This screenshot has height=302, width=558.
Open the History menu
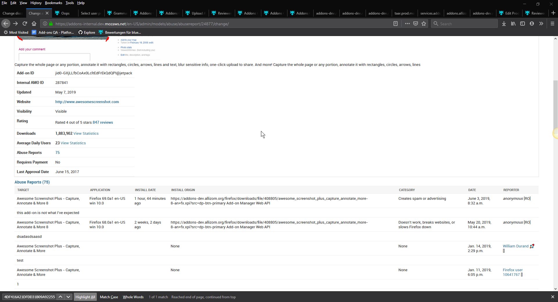pos(36,3)
